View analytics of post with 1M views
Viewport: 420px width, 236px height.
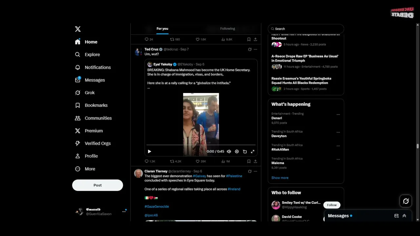(x=226, y=161)
